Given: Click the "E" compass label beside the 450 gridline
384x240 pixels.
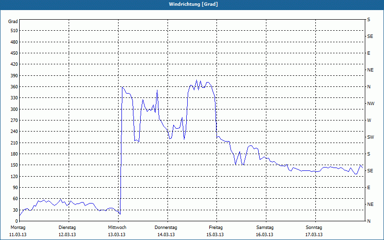Looking at the screenshot, I should point(369,53).
